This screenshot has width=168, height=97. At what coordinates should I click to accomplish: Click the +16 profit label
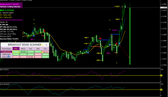85,43
